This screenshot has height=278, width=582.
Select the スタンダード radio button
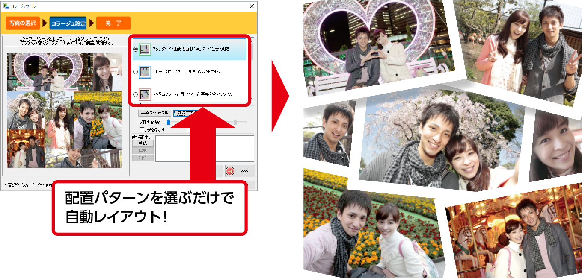[135, 48]
